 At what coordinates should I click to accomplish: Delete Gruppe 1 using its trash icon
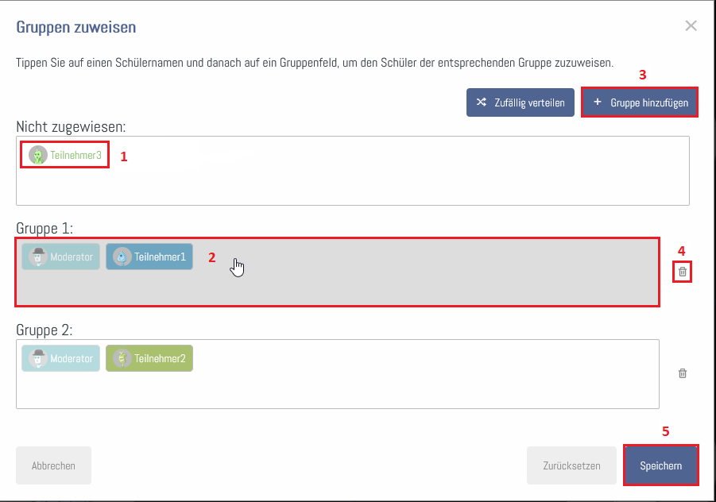pos(682,272)
